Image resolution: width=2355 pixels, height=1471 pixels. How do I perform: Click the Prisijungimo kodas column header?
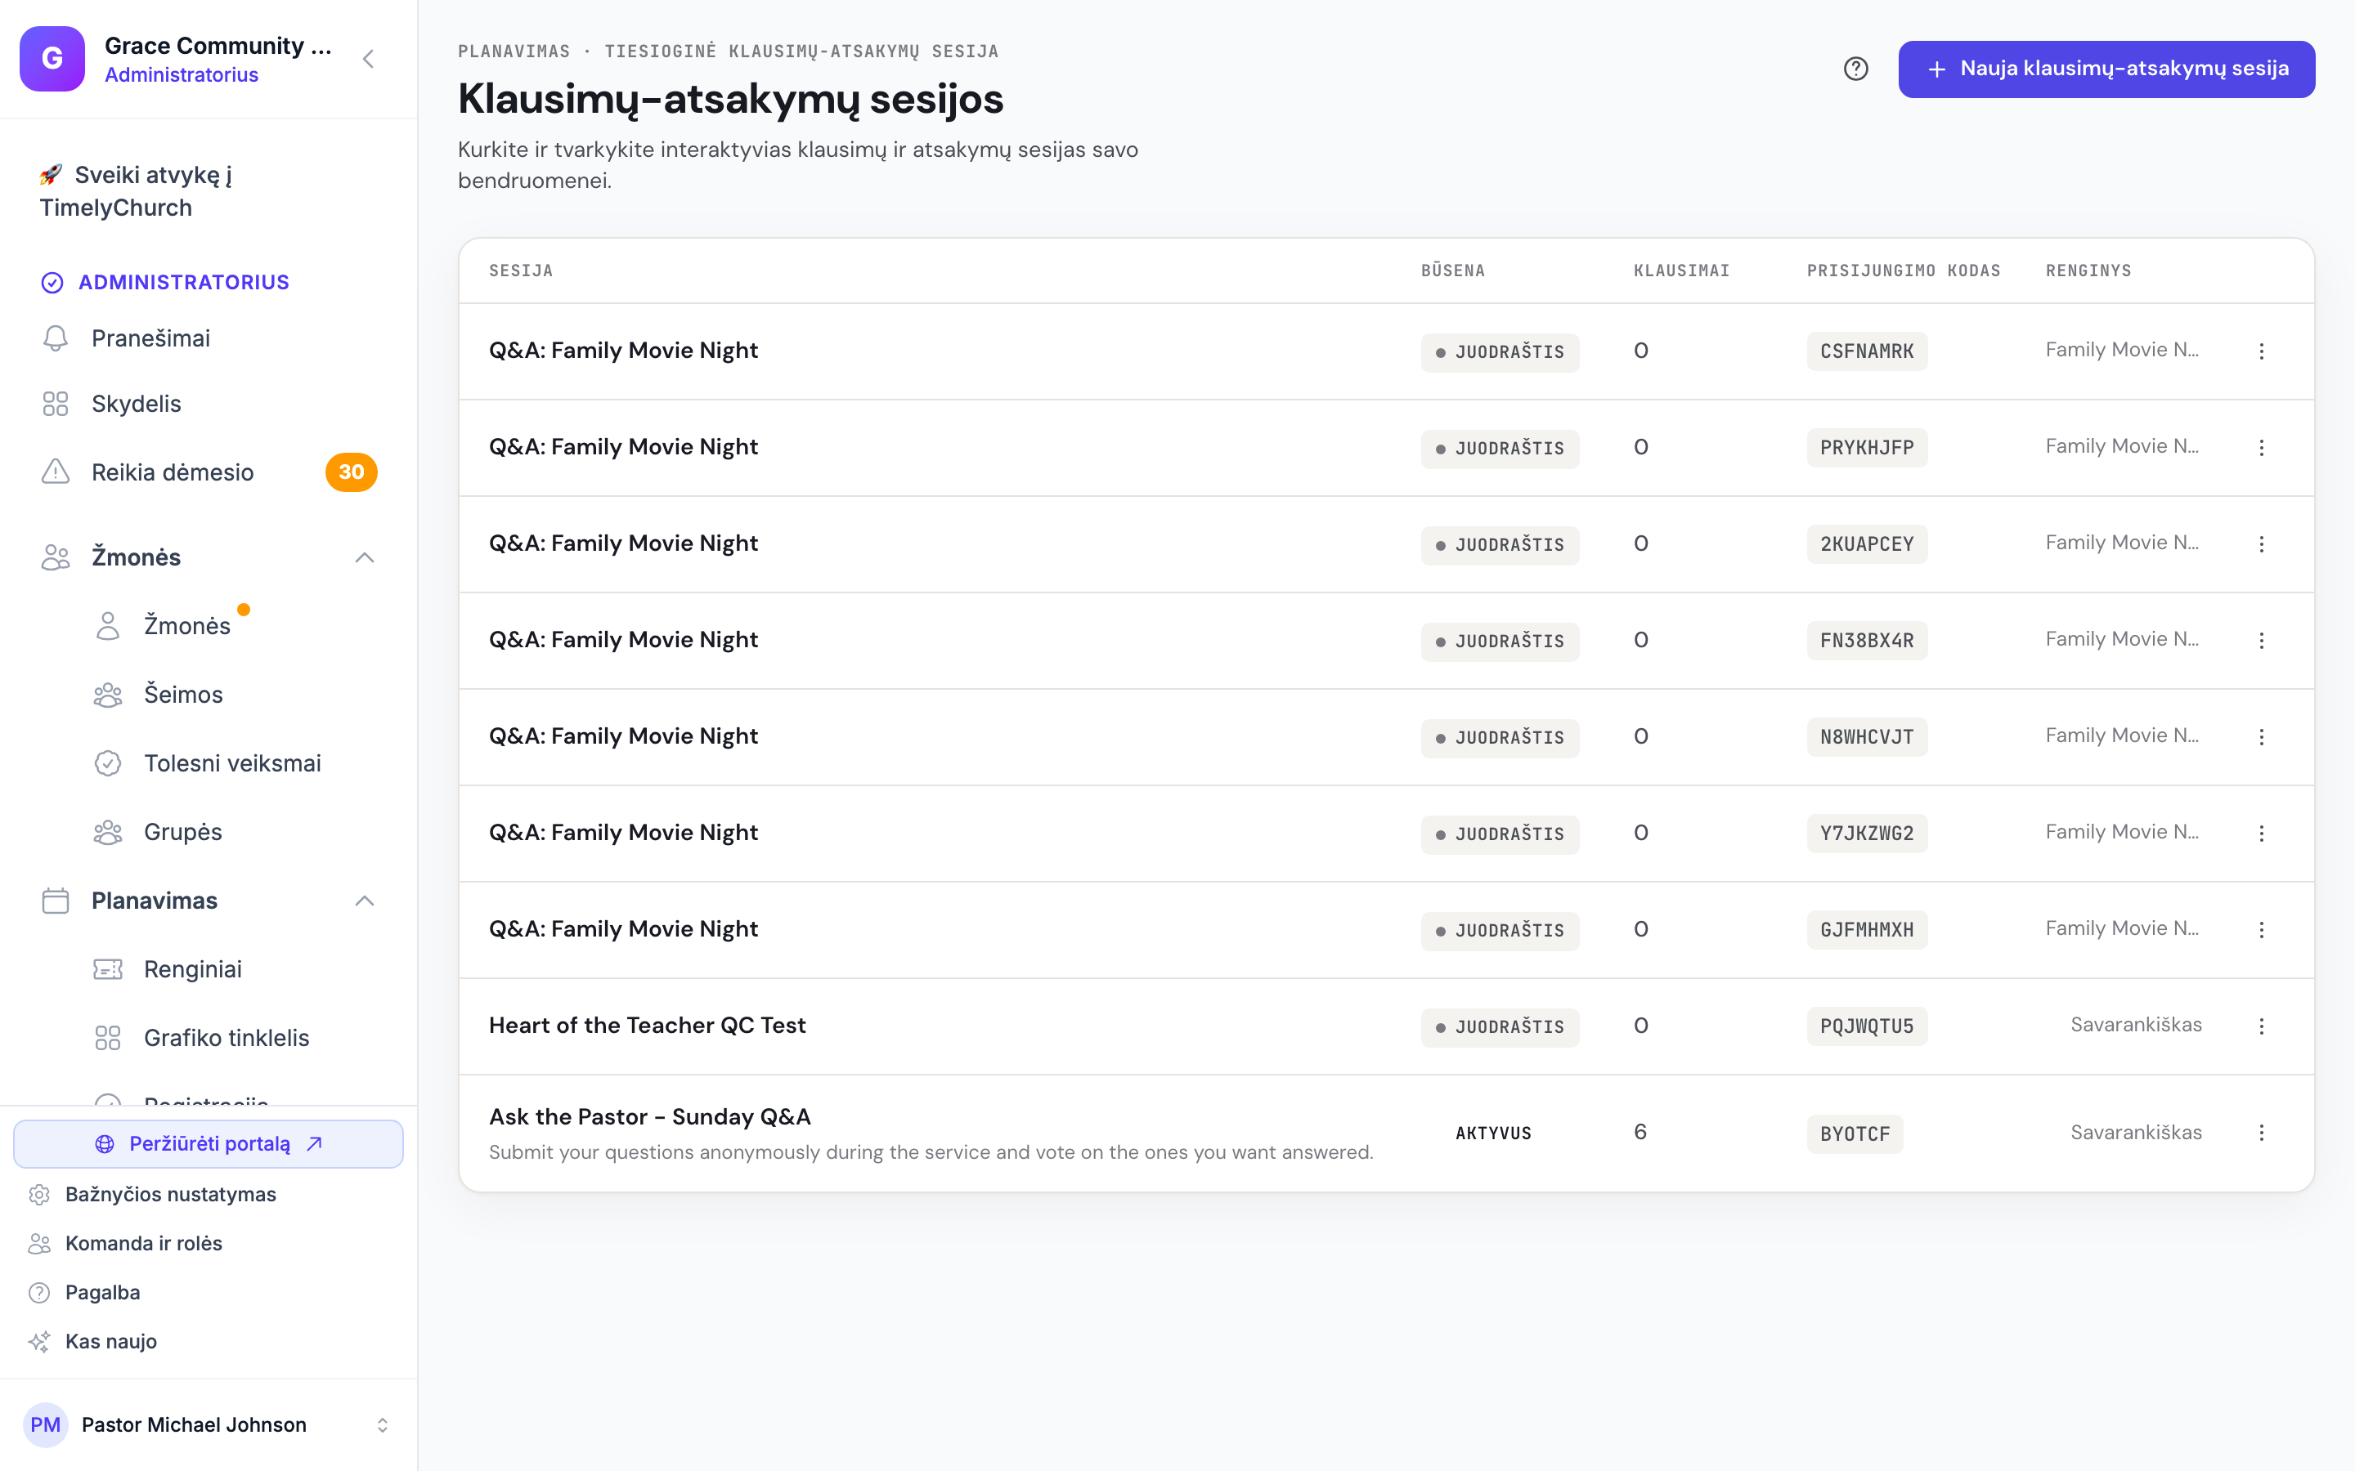[1904, 271]
